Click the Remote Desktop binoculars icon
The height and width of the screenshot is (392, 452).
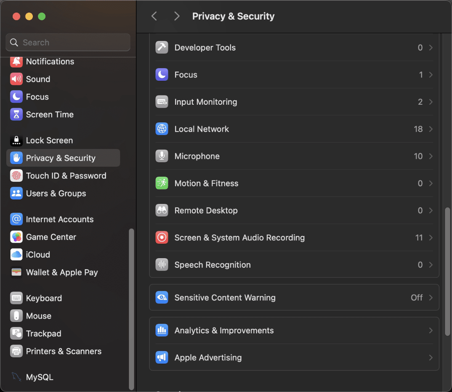pos(162,210)
